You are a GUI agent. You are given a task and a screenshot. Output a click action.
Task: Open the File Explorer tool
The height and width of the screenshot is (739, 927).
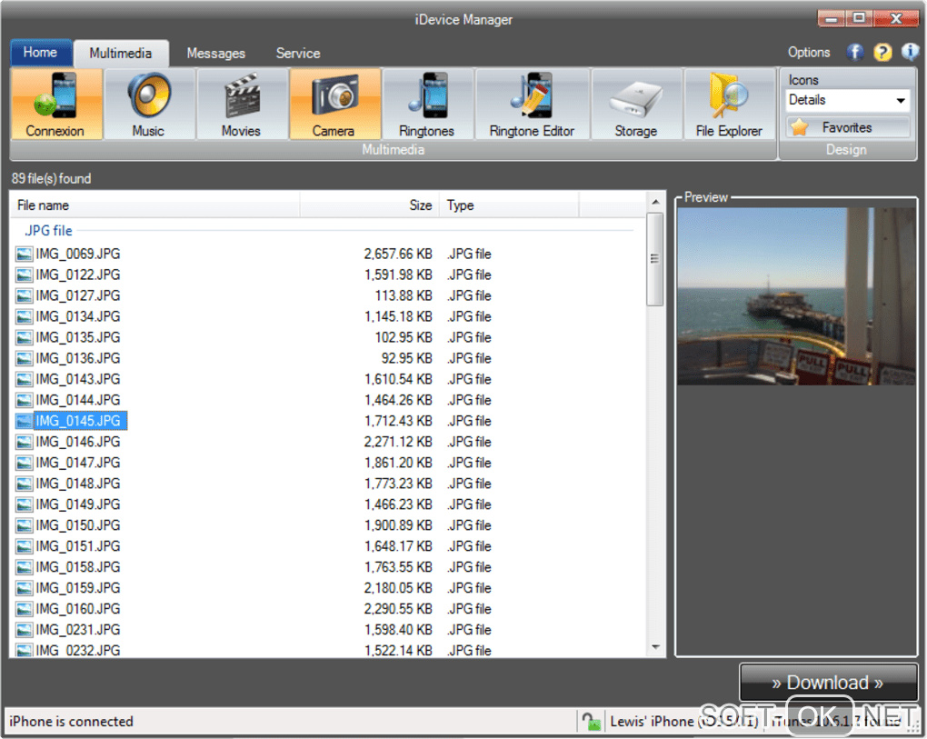pyautogui.click(x=729, y=104)
